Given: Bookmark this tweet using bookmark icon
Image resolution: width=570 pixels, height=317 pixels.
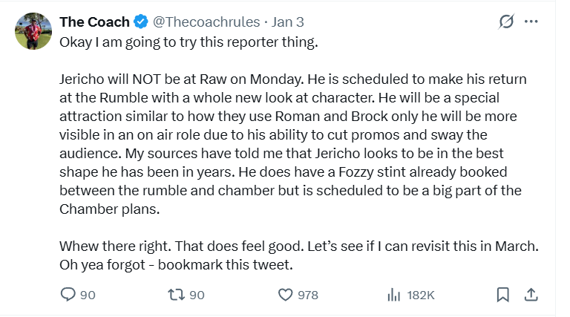Looking at the screenshot, I should click(502, 295).
